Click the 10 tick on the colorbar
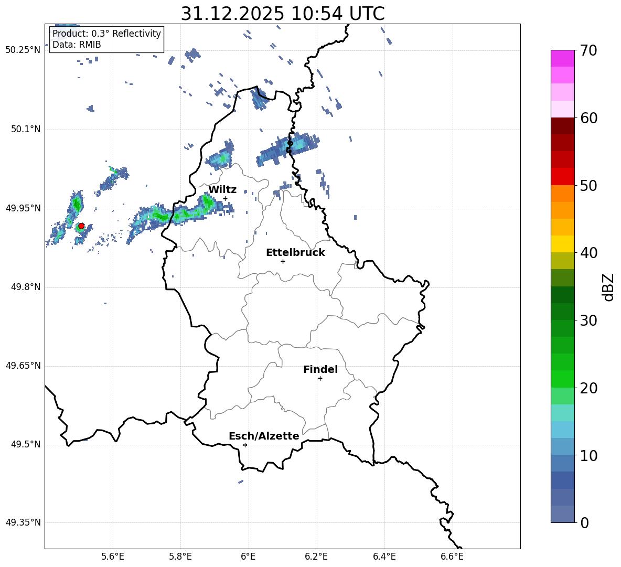This screenshot has height=567, width=621. tap(588, 456)
